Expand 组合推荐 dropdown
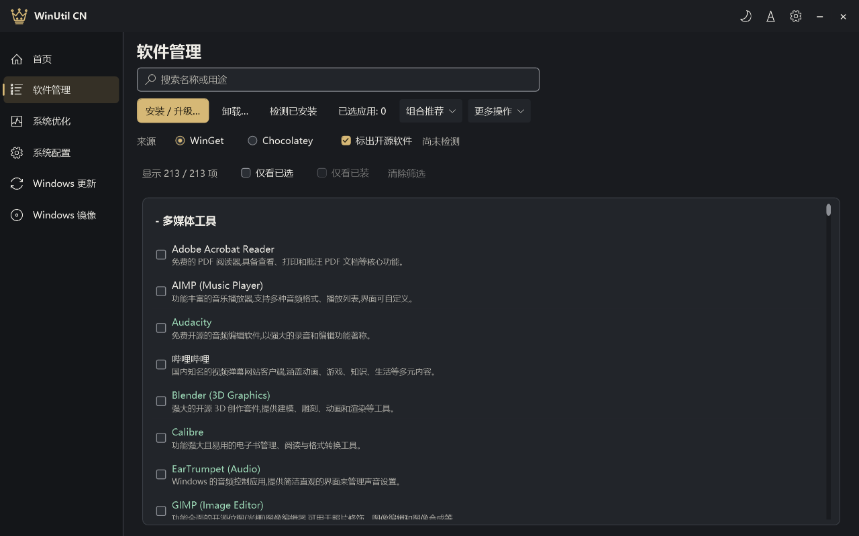The image size is (859, 536). tap(431, 111)
